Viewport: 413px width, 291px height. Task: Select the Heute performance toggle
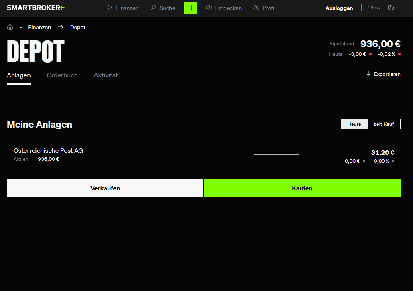pos(354,124)
